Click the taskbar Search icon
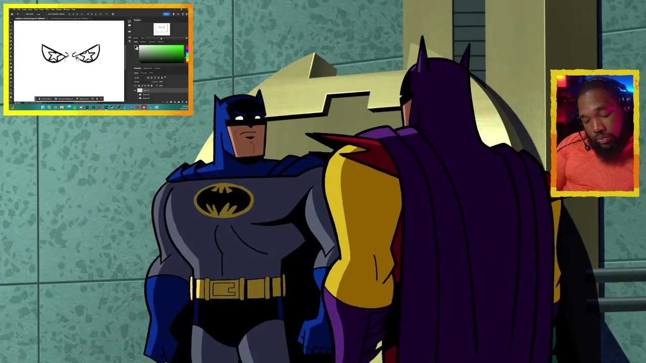Screen dimensions: 646x363 (49, 107)
